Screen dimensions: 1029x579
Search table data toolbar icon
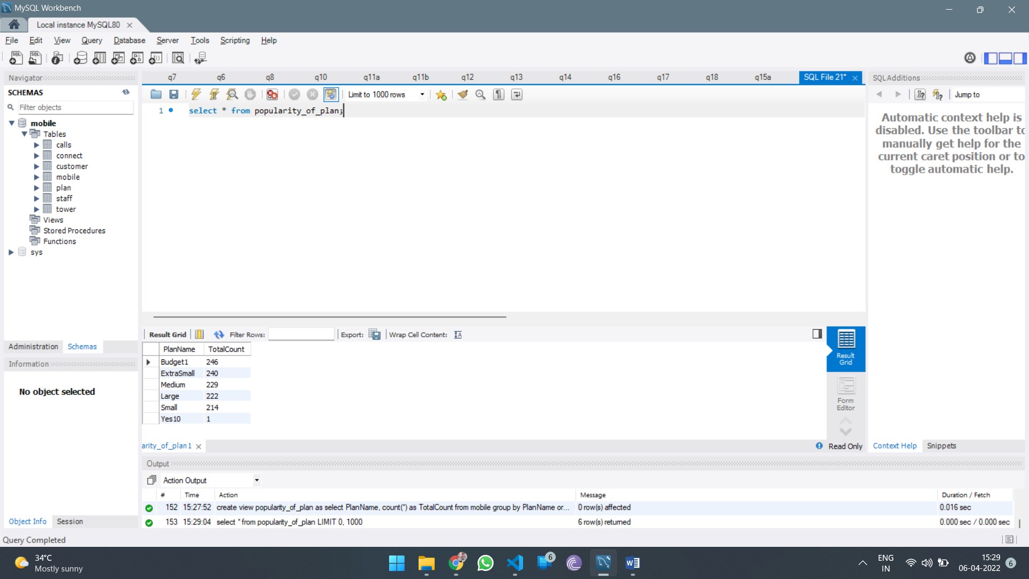click(178, 58)
